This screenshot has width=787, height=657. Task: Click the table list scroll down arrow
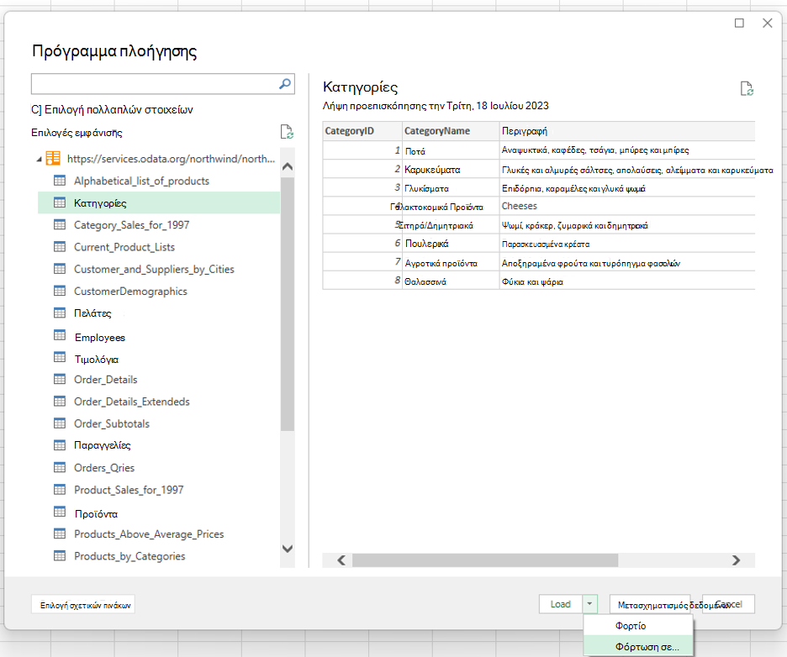288,549
